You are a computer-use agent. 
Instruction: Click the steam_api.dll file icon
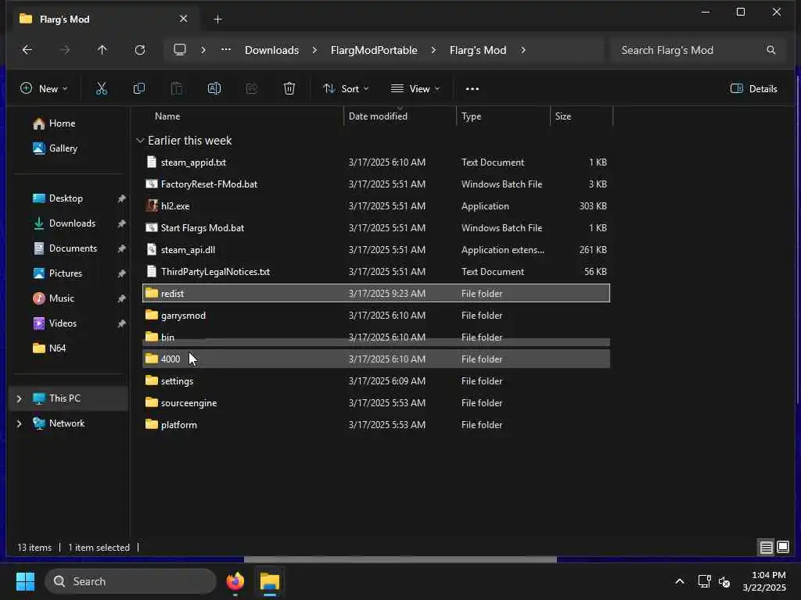click(x=152, y=249)
